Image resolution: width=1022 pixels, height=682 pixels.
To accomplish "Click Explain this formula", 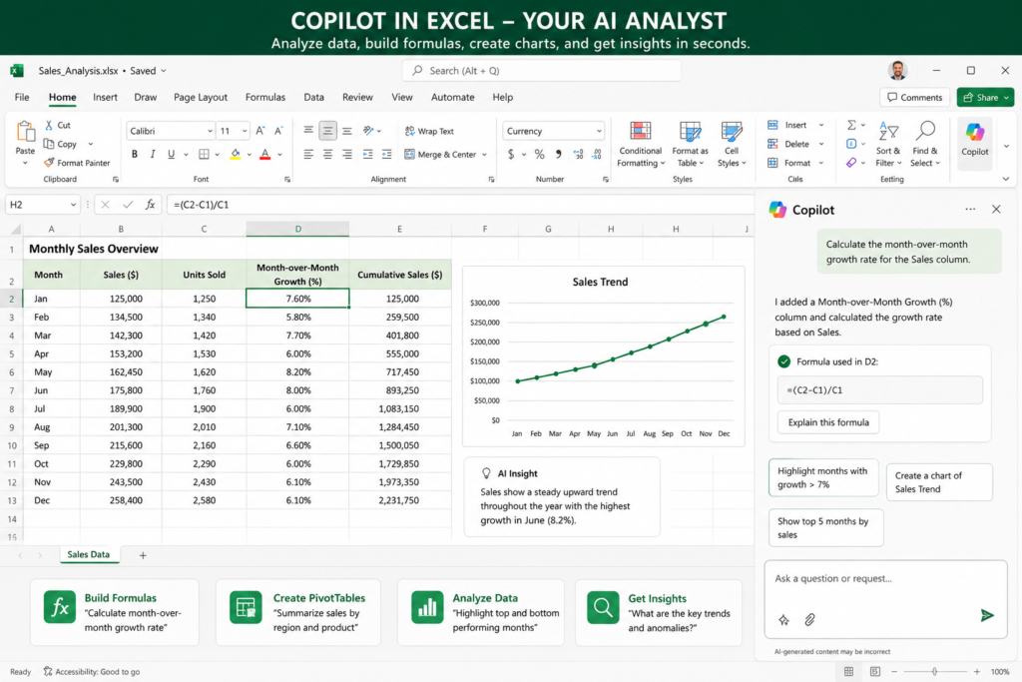I will 828,422.
